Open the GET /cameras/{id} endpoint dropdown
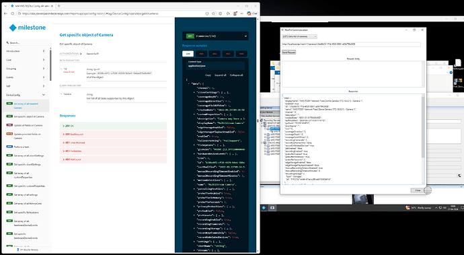The image size is (464, 255). tap(215, 36)
